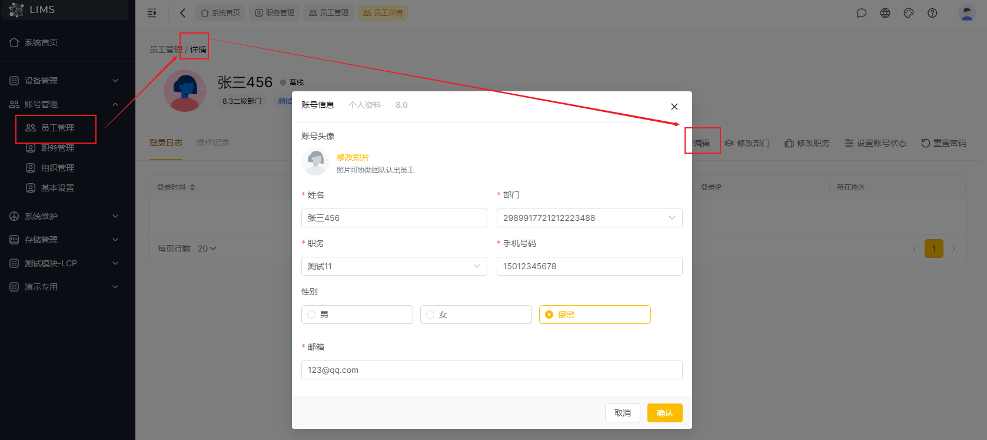Image resolution: width=987 pixels, height=440 pixels.
Task: Click 修改照片 link
Action: pyautogui.click(x=353, y=157)
